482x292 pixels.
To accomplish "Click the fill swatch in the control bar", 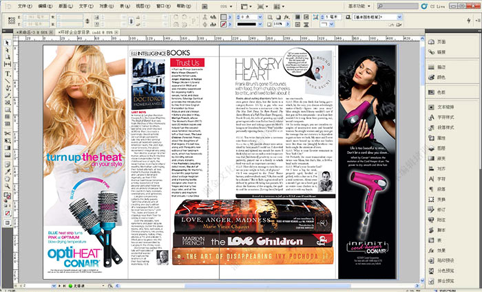I will (x=224, y=17).
